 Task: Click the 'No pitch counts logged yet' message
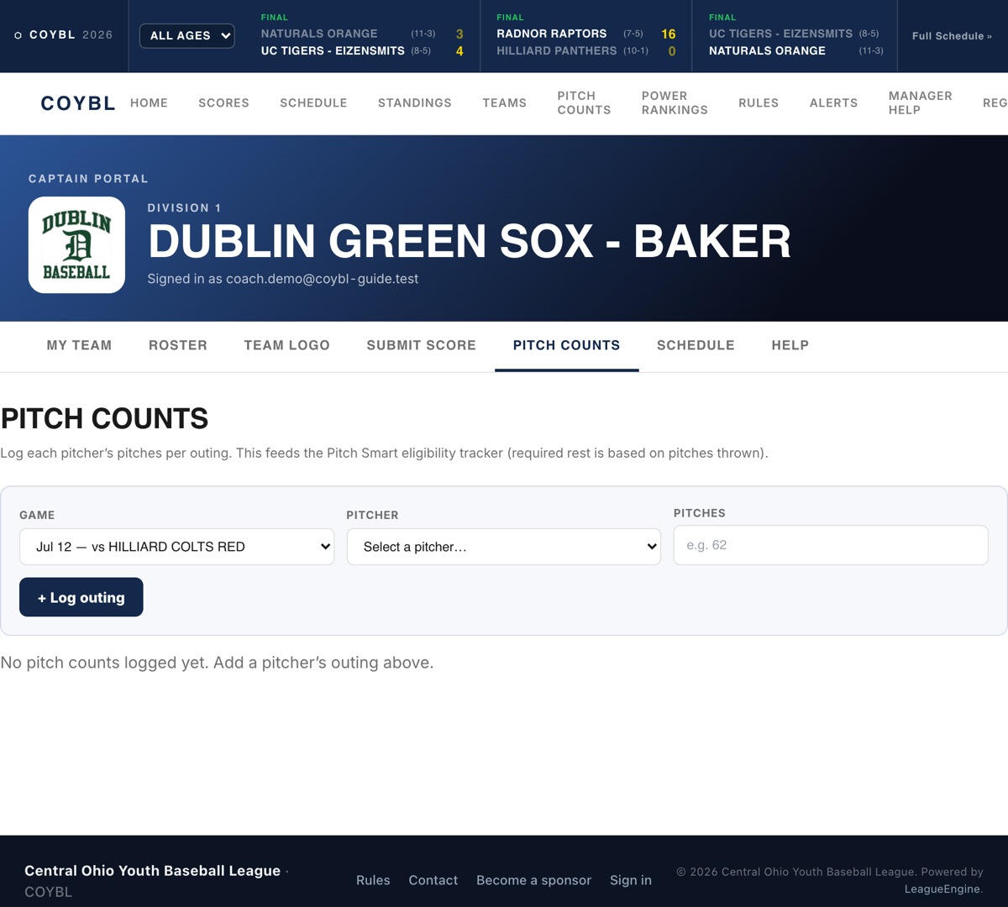(217, 663)
